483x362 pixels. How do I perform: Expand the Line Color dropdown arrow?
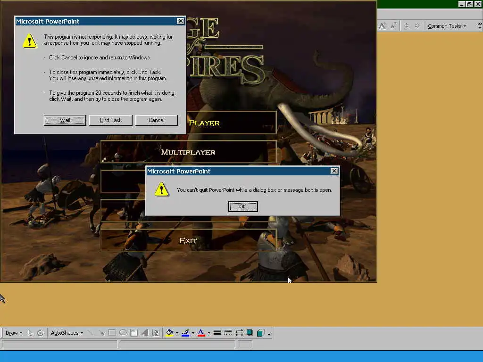(x=193, y=333)
